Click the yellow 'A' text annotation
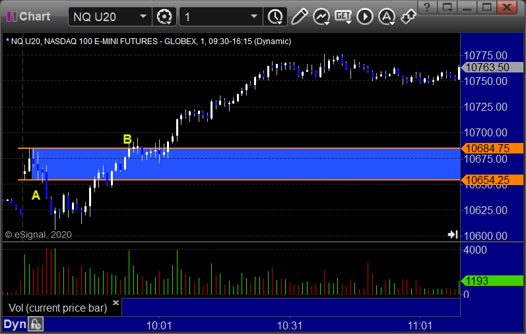 36,195
